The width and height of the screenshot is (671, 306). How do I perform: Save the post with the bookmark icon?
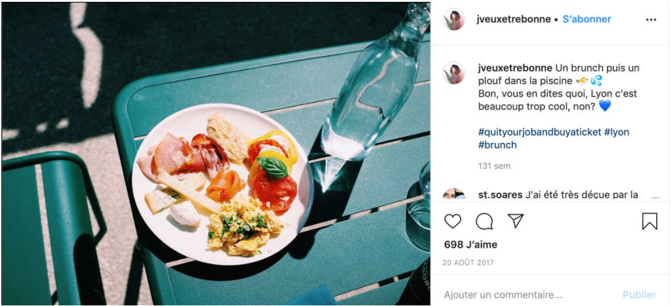point(649,221)
